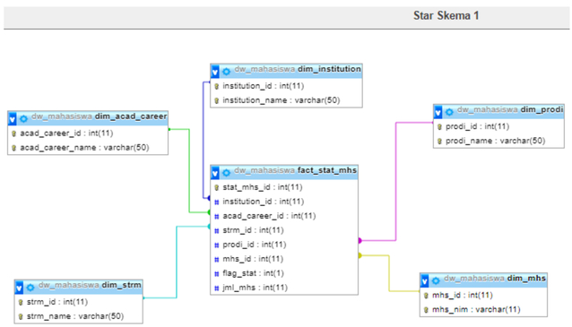Click the hash icon beside mhs_id in fact_stat_mhs
Image resolution: width=572 pixels, height=327 pixels.
click(x=217, y=260)
